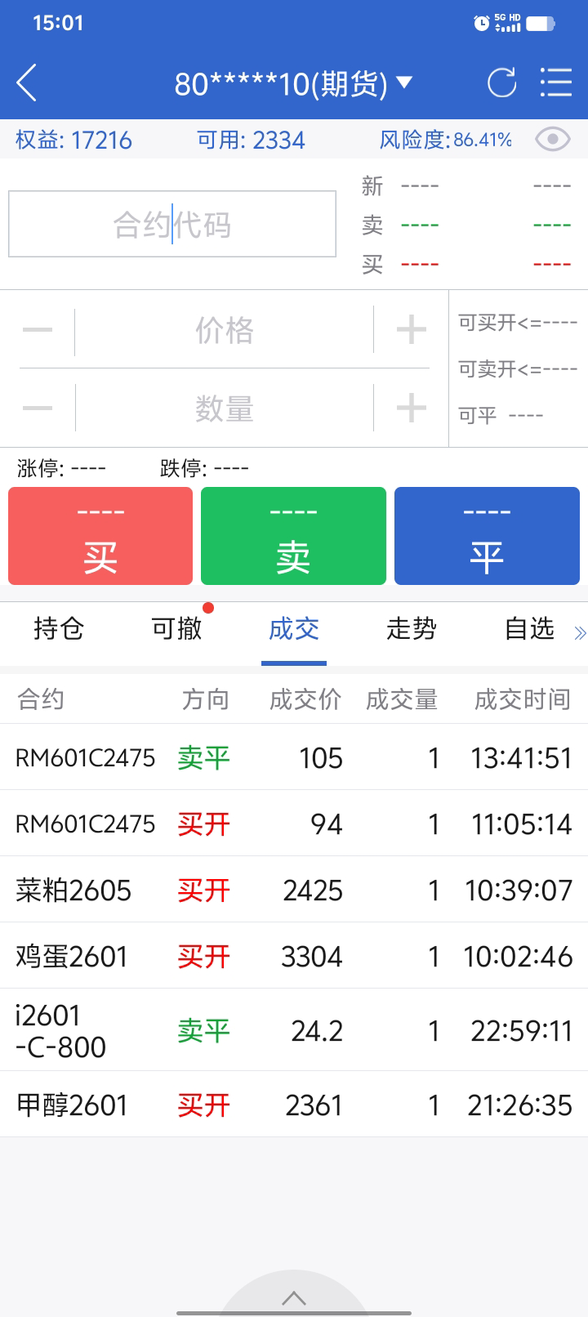Expand more tabs with double chevron
The image size is (588, 1317).
(x=580, y=632)
